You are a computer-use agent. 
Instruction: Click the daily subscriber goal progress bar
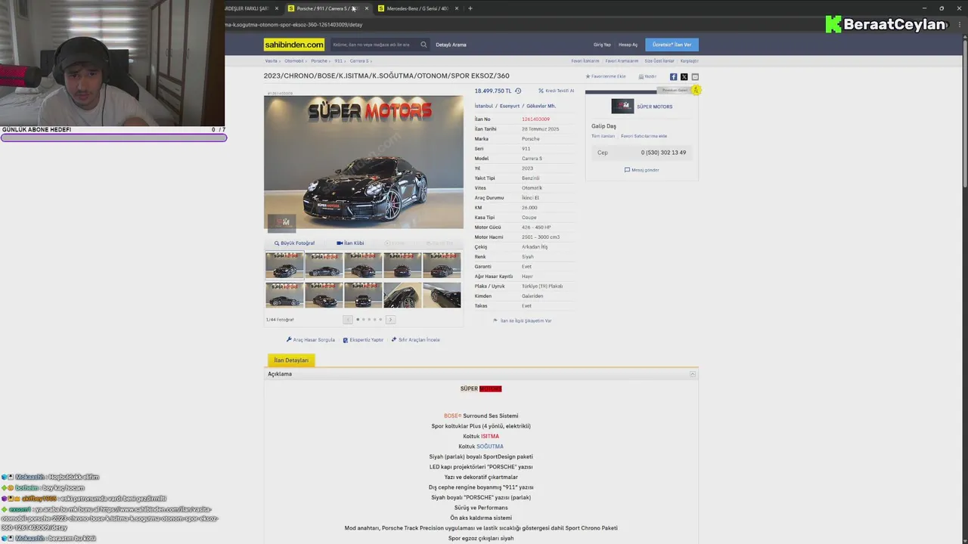(113, 138)
